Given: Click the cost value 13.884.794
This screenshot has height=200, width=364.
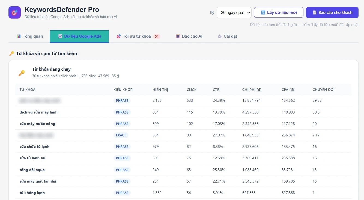Looking at the screenshot, I should tap(251, 100).
